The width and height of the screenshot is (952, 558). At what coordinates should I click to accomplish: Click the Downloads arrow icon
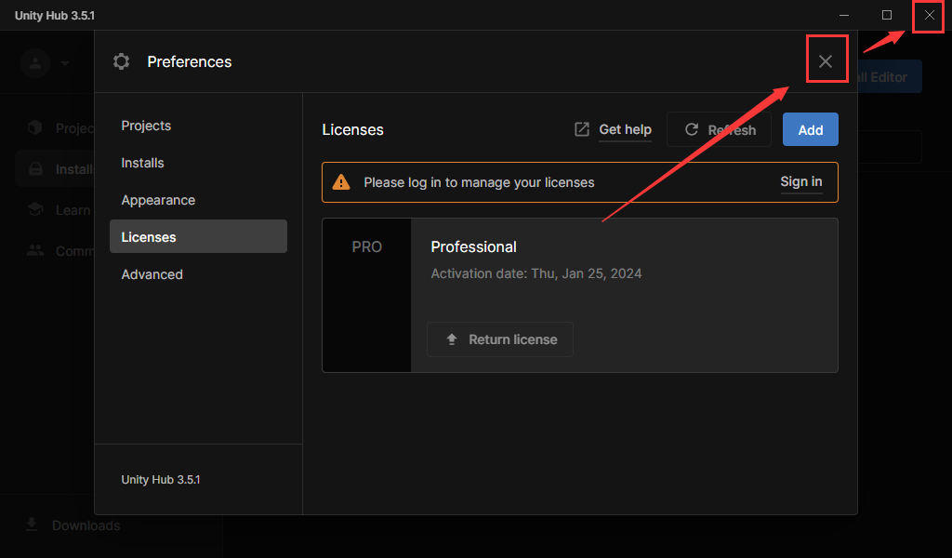32,525
